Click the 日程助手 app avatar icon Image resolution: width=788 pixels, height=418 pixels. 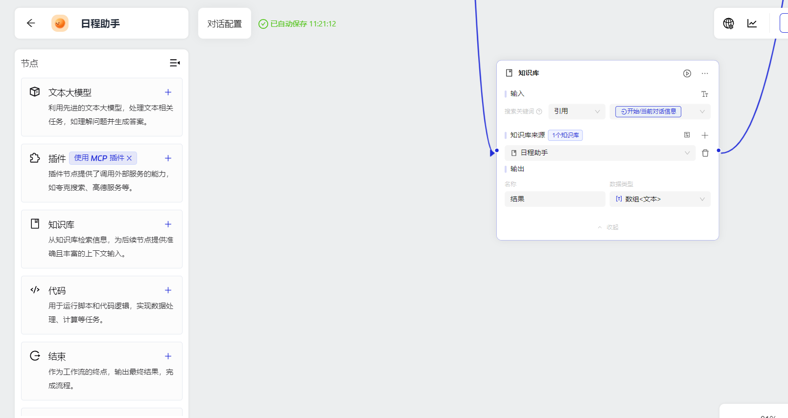point(60,23)
